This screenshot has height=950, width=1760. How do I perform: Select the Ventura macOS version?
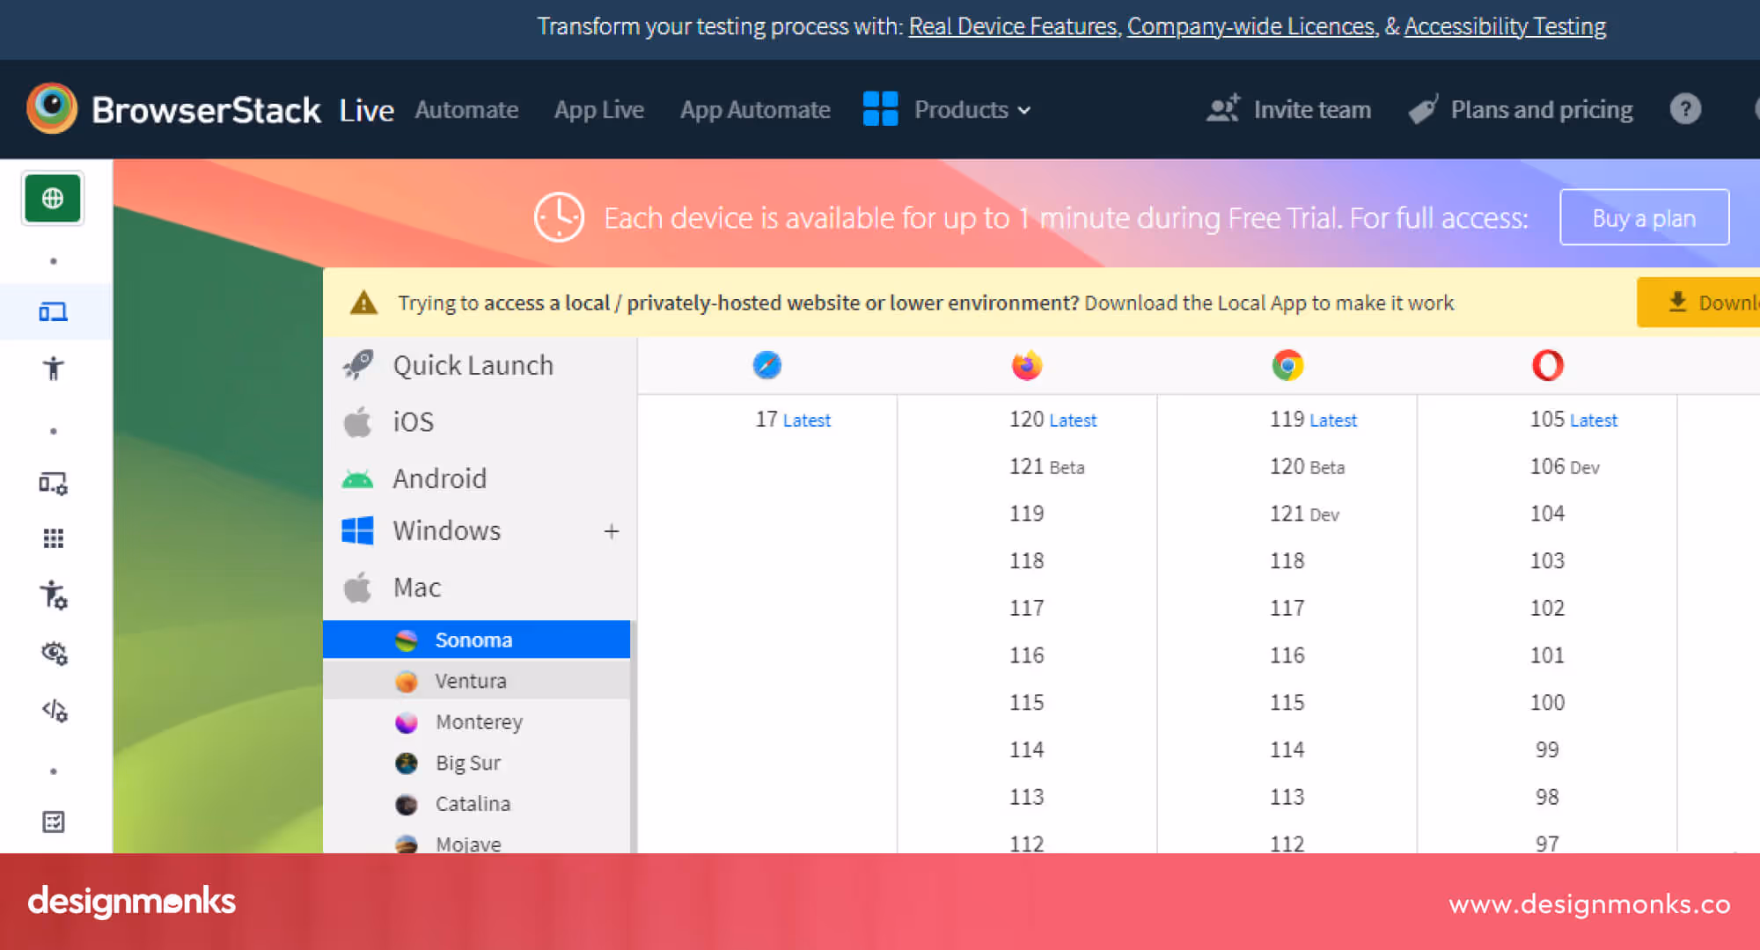point(470,680)
